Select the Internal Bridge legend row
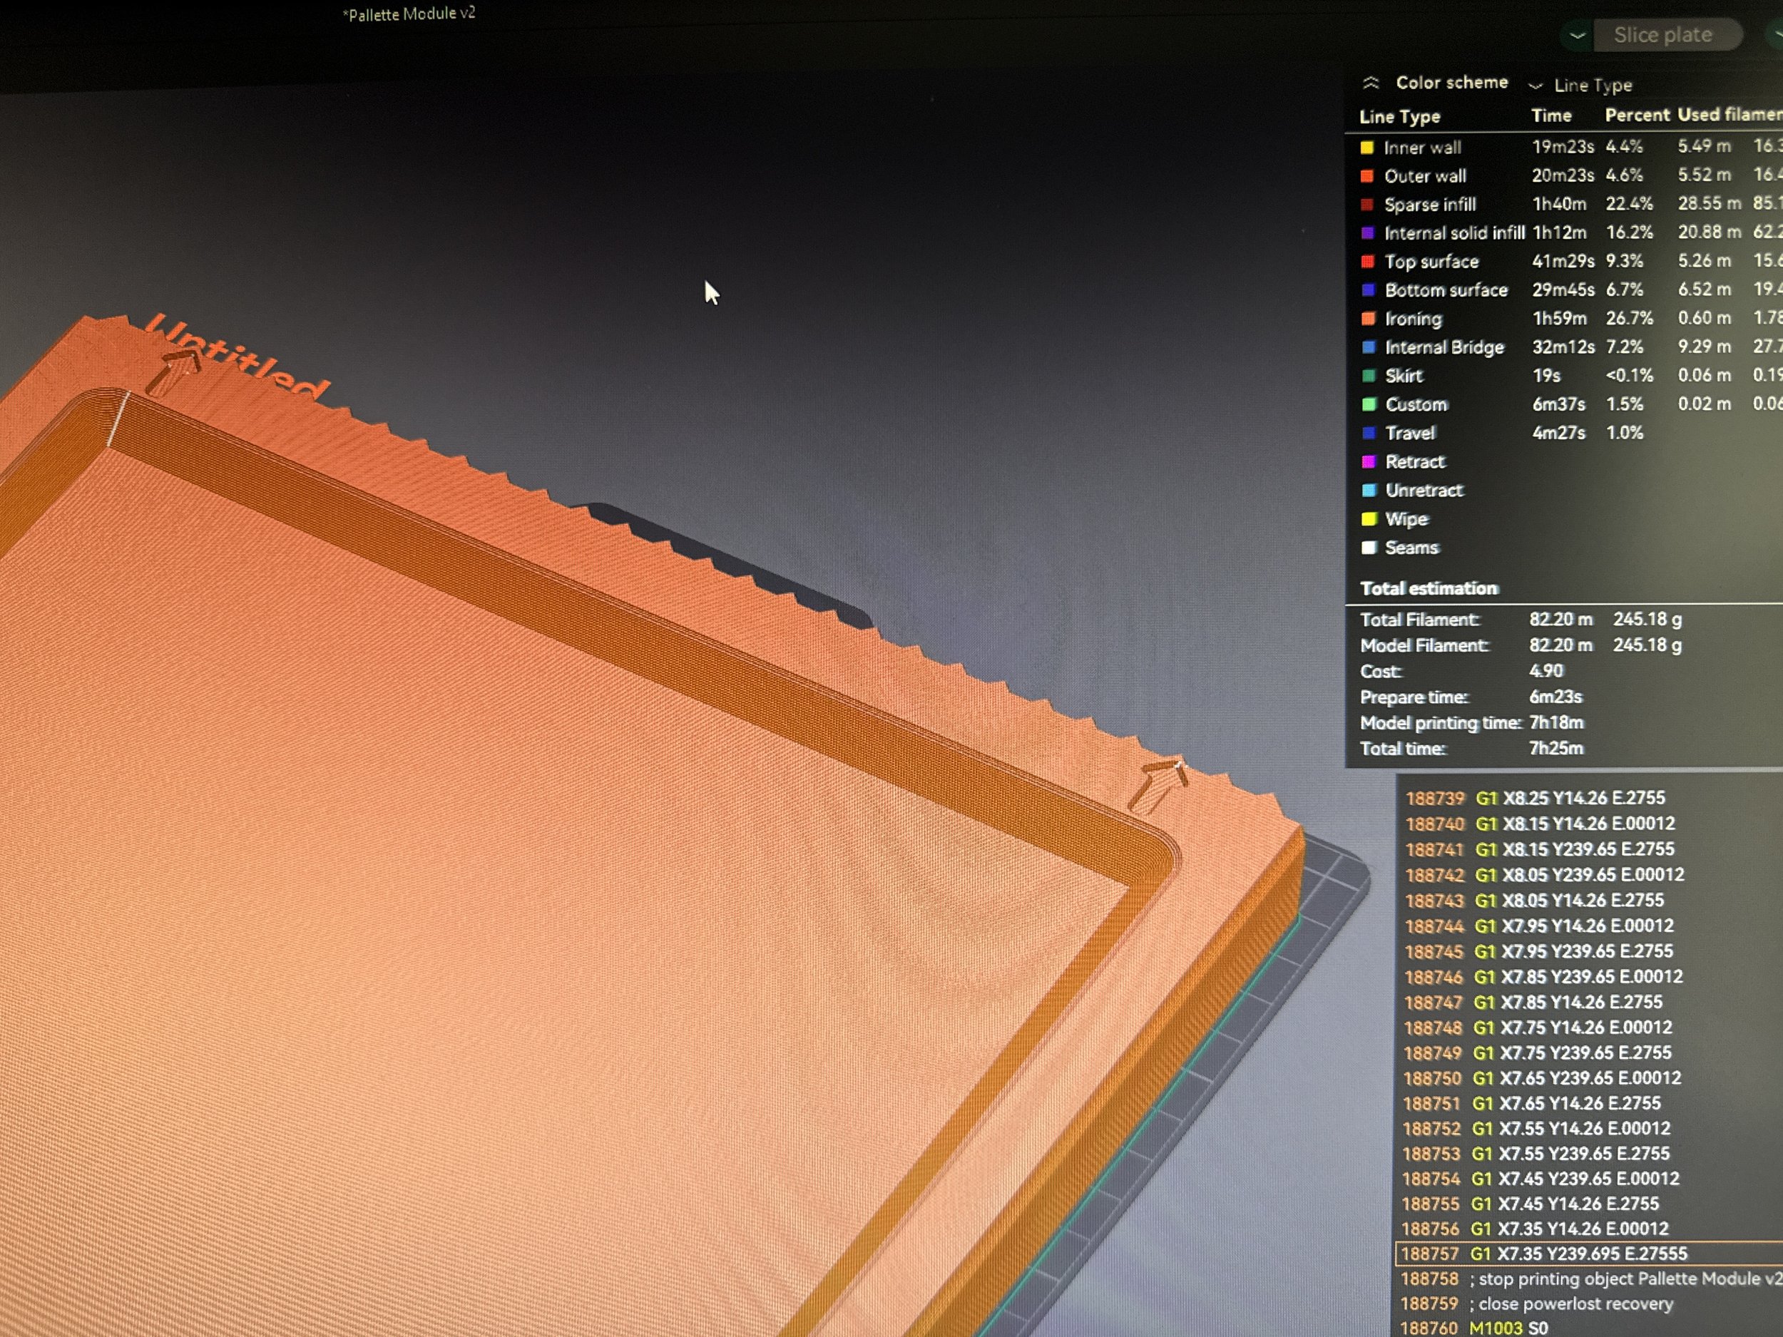 click(1444, 347)
